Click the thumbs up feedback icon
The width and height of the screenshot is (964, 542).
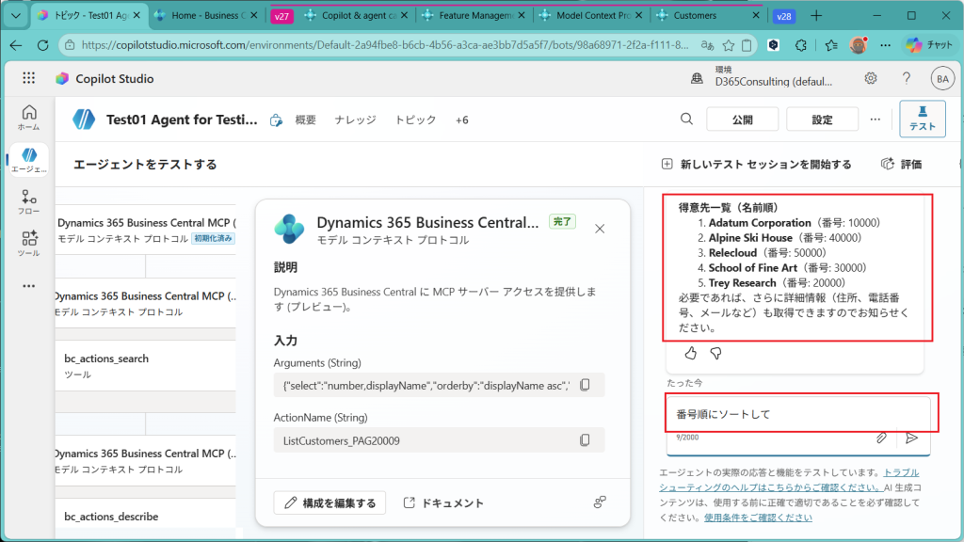point(690,354)
